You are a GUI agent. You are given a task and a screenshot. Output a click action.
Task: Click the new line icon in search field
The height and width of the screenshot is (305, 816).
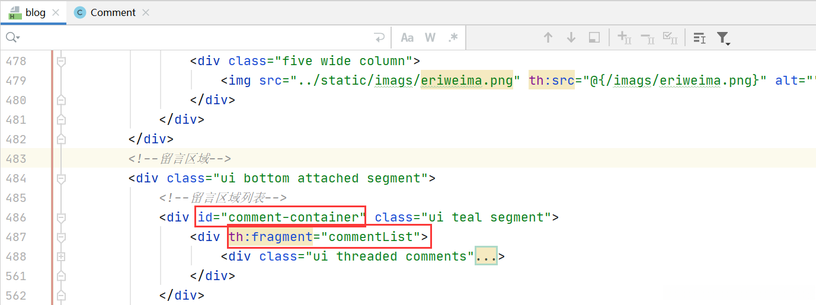coord(379,38)
